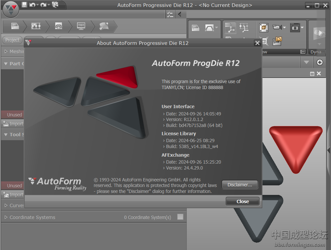The width and height of the screenshot is (331, 250).
Task: Click Import under the Tool section
Action: pos(13,195)
